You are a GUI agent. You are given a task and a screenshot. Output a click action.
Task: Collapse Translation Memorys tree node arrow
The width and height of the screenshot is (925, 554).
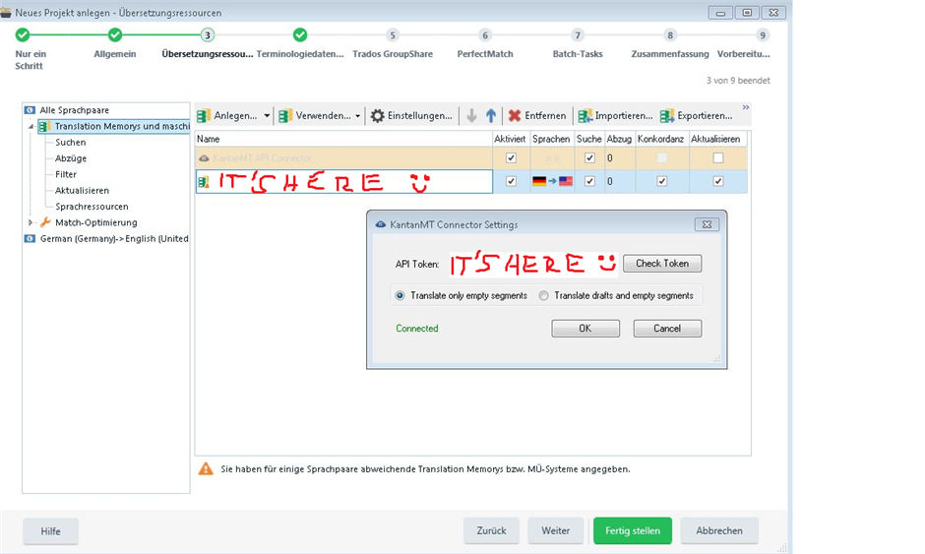[x=31, y=126]
